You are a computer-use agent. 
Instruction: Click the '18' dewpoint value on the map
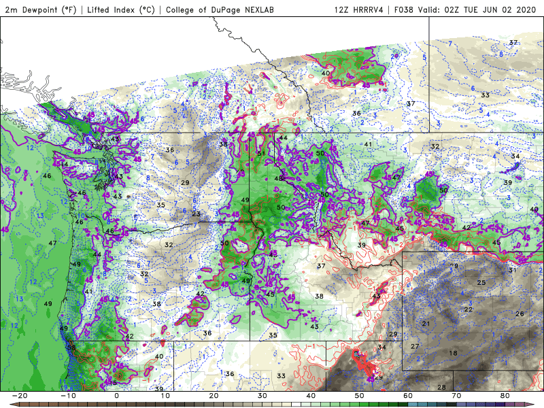tap(453, 353)
